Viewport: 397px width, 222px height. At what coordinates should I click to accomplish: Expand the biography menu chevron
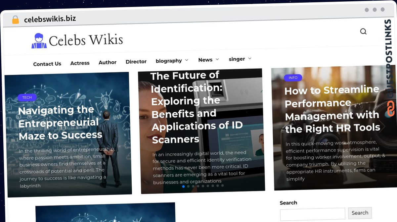(187, 60)
